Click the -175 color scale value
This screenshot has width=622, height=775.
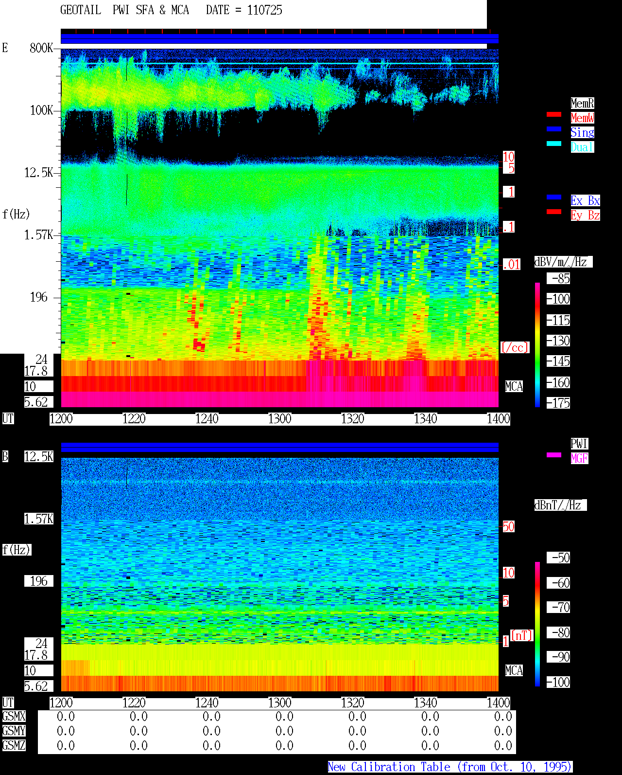(x=558, y=403)
